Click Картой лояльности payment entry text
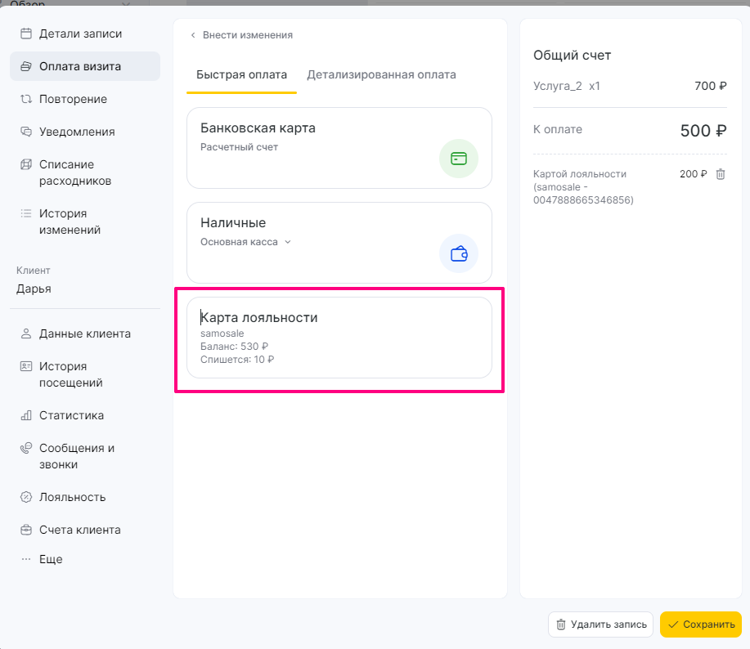The image size is (750, 649). pyautogui.click(x=583, y=187)
